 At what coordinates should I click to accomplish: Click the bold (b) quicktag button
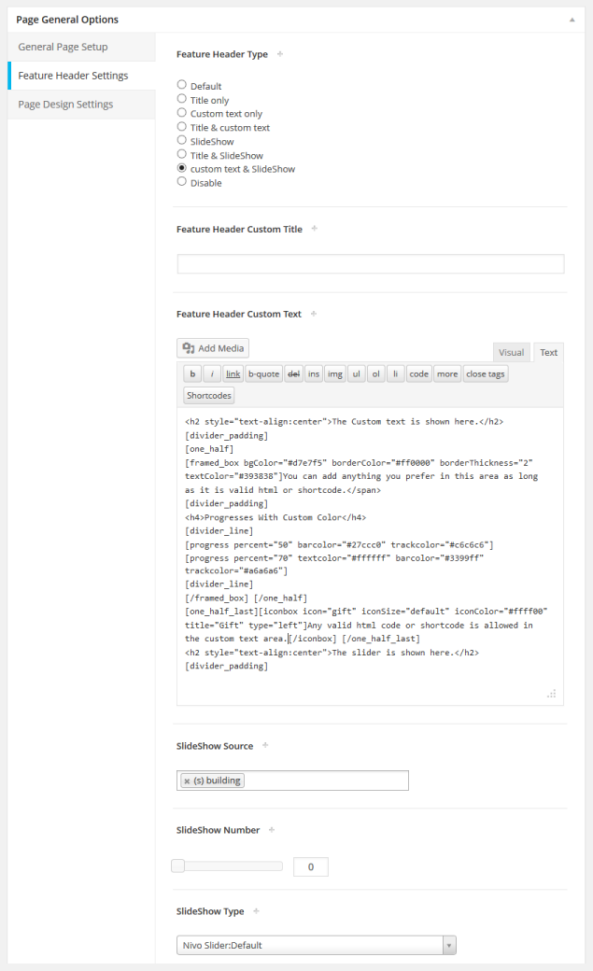pos(192,373)
